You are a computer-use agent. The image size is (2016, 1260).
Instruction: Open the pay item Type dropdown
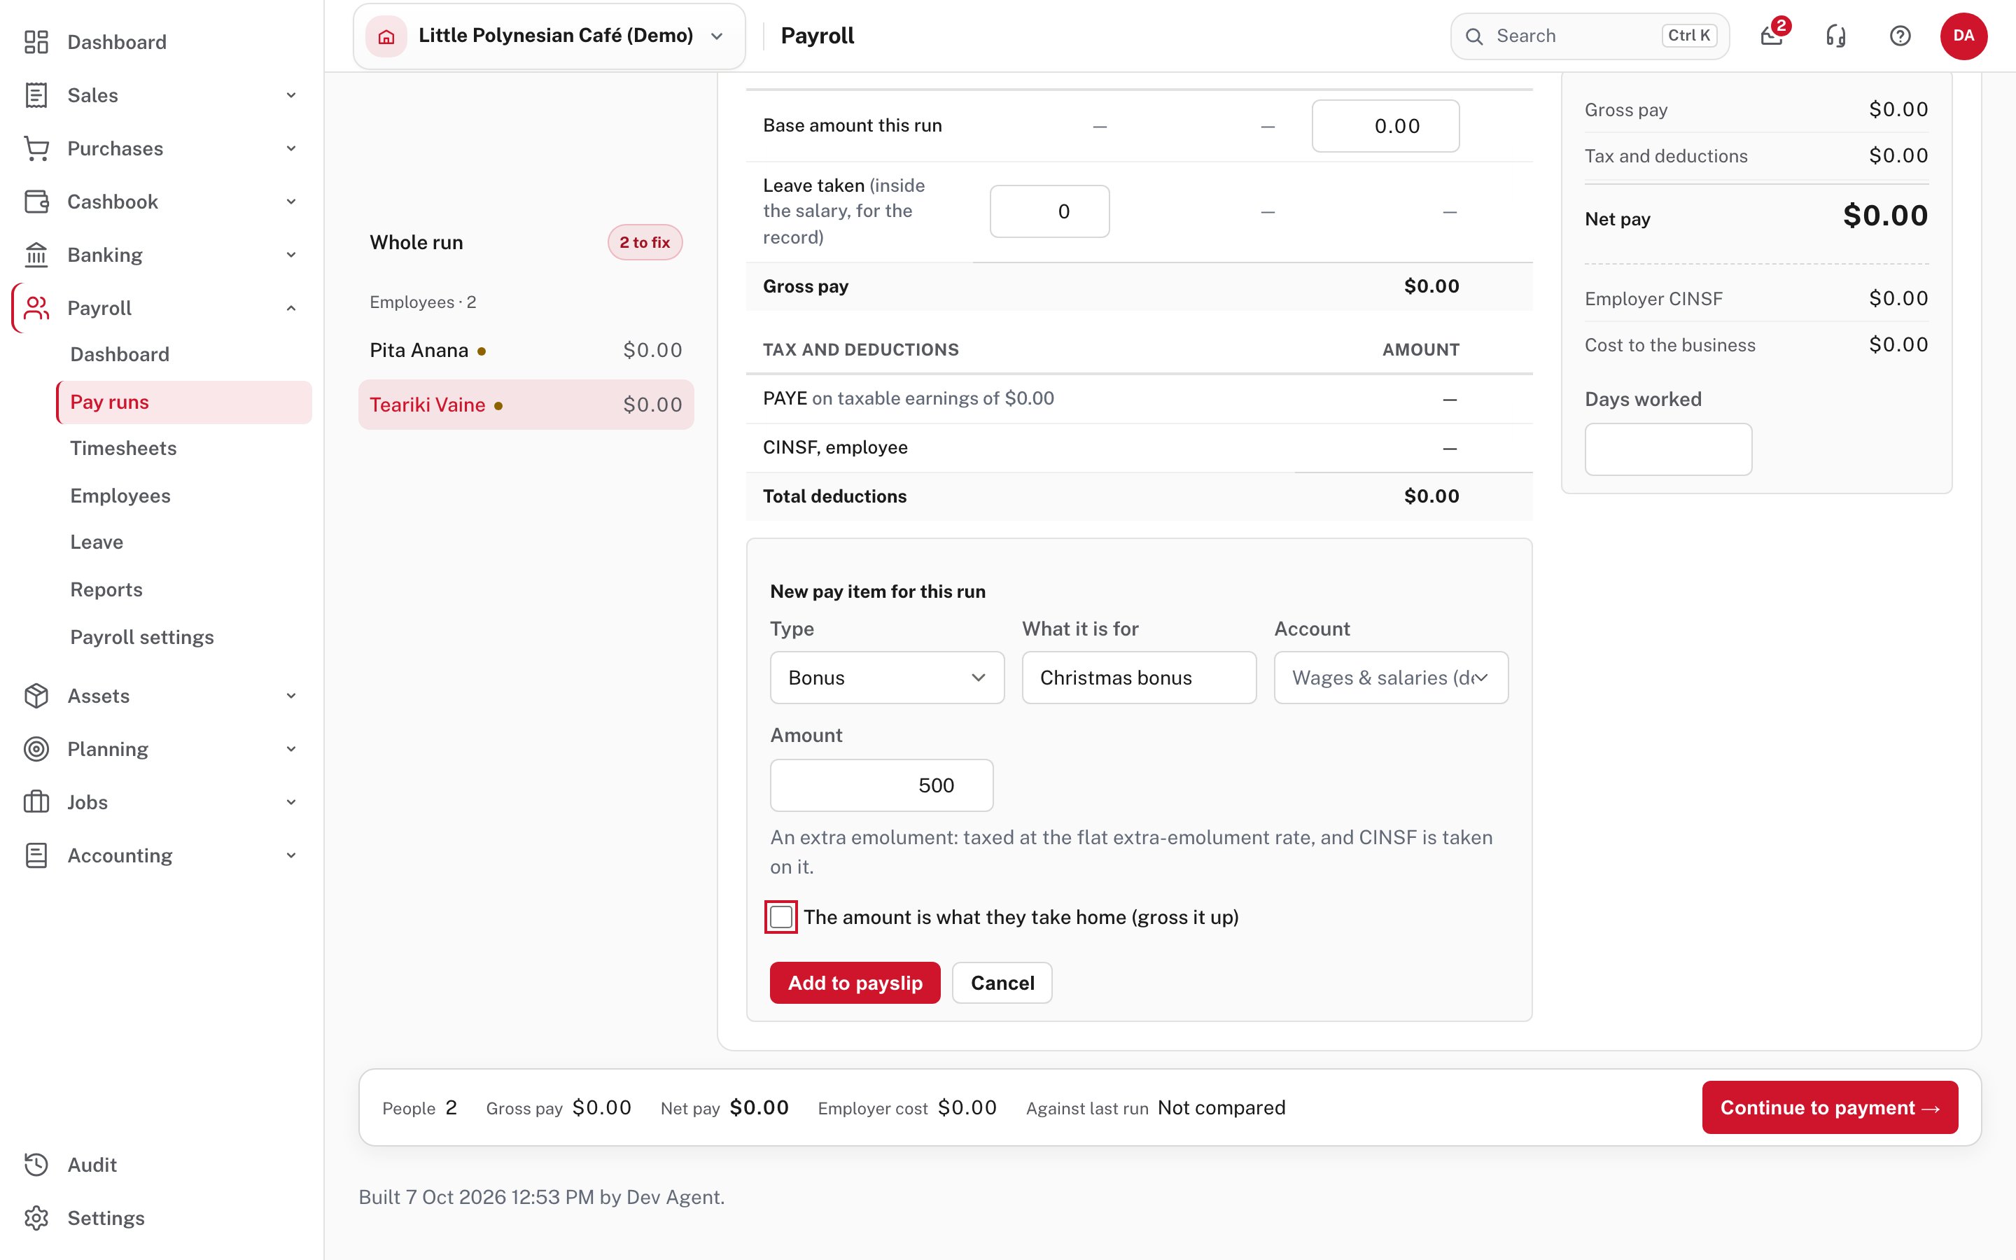(x=886, y=678)
